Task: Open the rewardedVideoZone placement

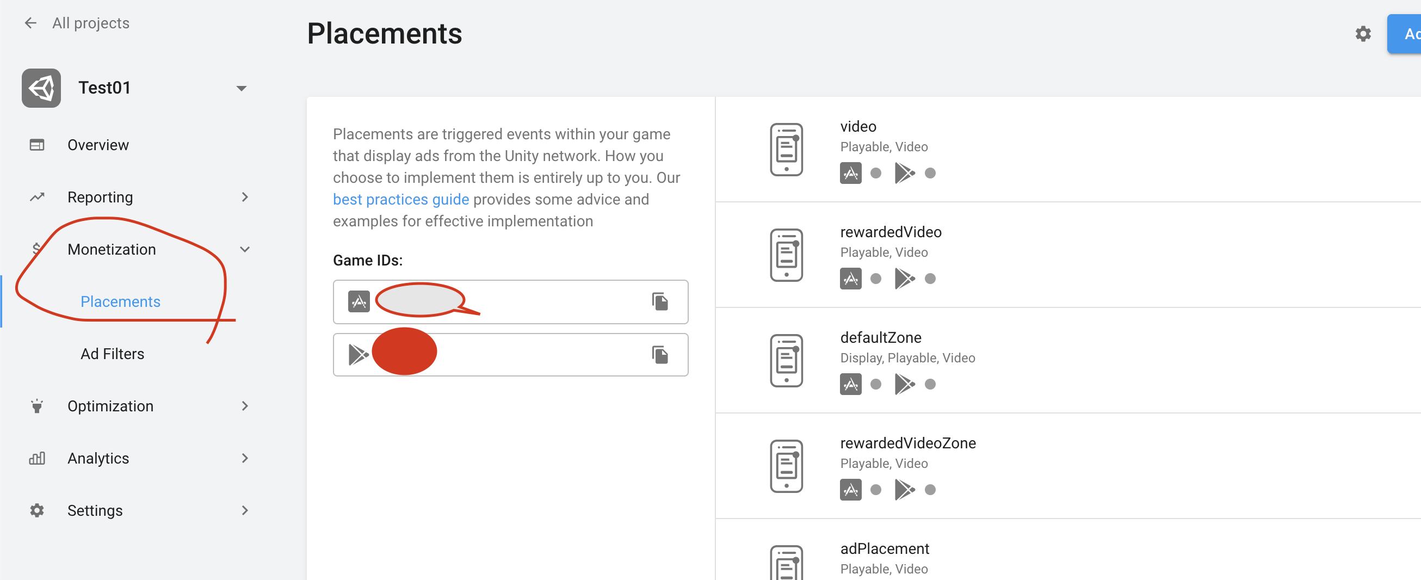Action: click(x=908, y=443)
